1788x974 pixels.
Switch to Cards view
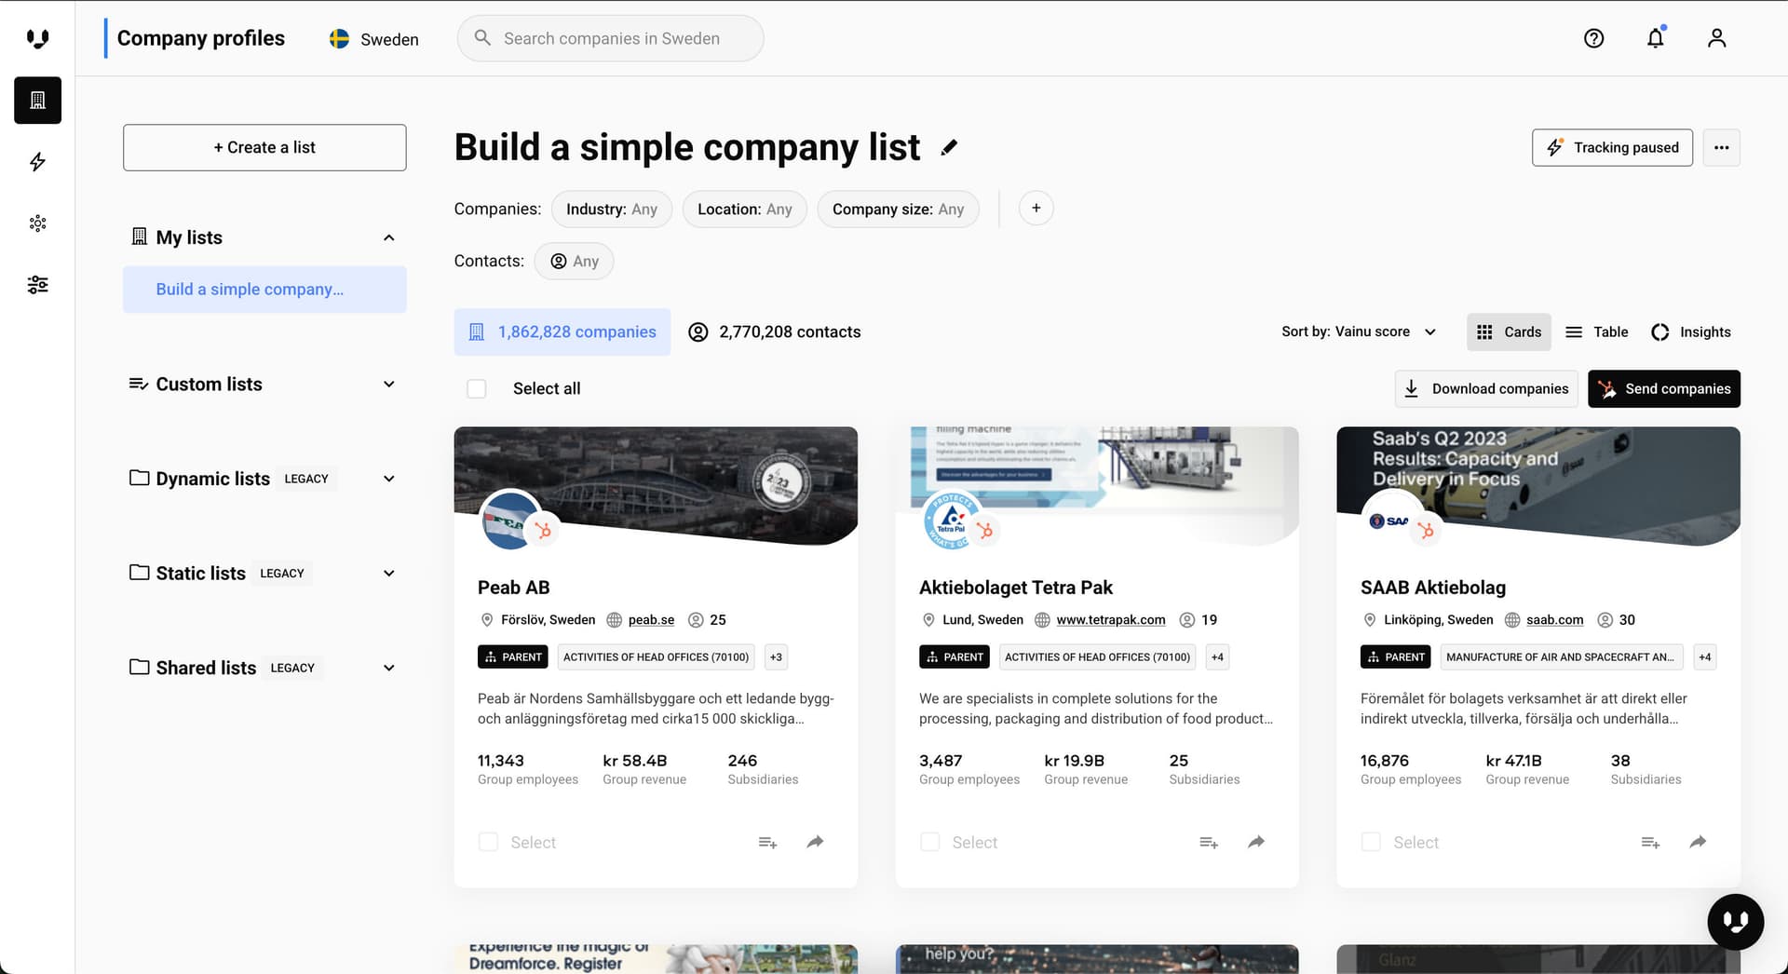[x=1509, y=332]
